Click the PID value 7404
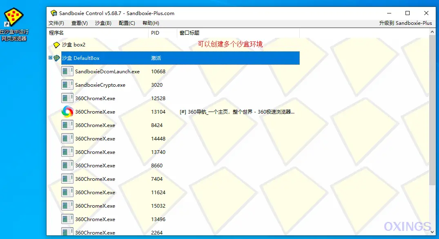The height and width of the screenshot is (239, 439). (157, 179)
